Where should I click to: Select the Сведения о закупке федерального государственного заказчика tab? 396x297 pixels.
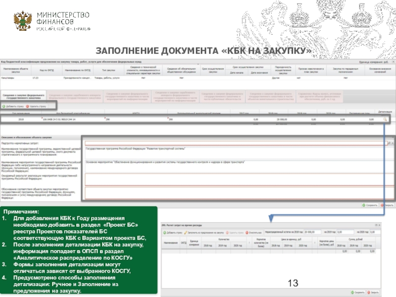(x=23, y=97)
